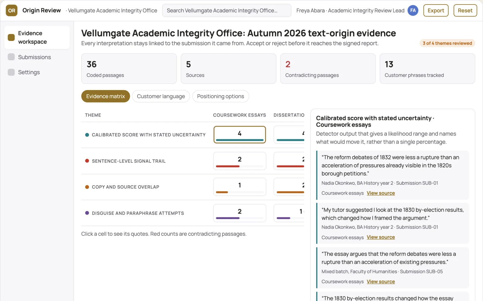This screenshot has width=483, height=301.
Task: Click the teal dot beside Calibrated score theme
Action: [x=87, y=135]
